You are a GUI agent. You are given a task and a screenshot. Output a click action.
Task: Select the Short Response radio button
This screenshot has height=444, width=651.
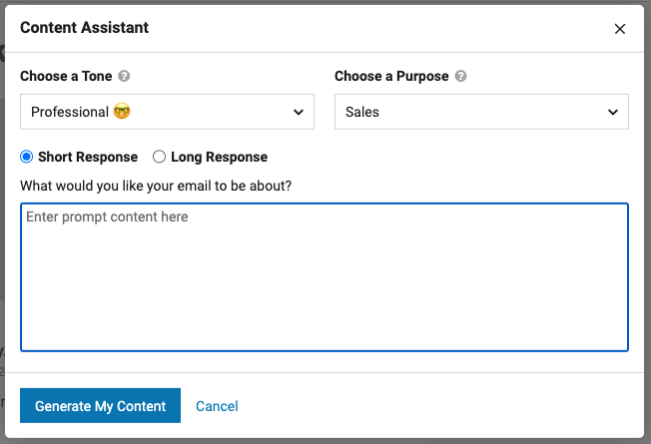tap(27, 157)
